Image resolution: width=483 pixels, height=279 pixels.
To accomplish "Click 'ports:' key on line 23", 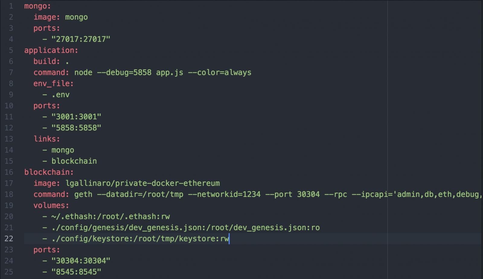I will click(47, 250).
